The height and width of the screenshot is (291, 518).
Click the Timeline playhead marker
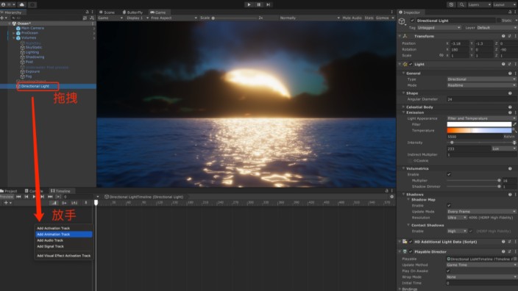[x=96, y=202]
